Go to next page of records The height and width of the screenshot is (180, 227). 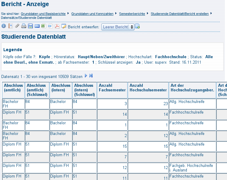[x=86, y=76]
